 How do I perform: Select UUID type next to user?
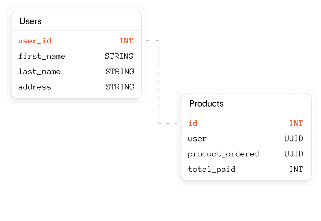(294, 139)
